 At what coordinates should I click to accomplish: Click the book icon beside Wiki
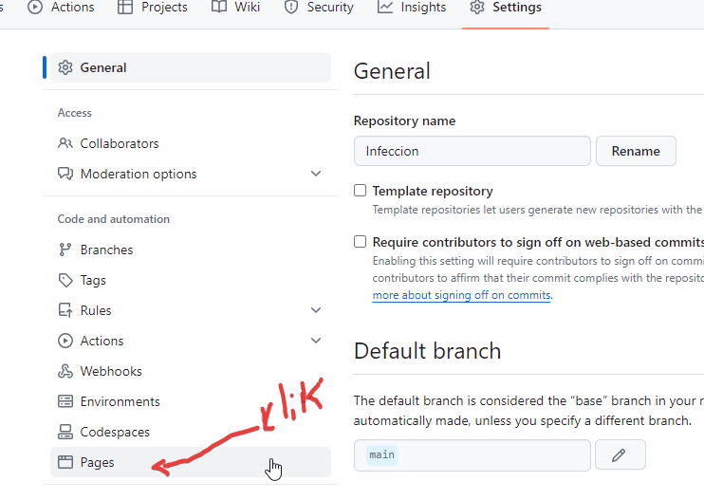coord(218,8)
